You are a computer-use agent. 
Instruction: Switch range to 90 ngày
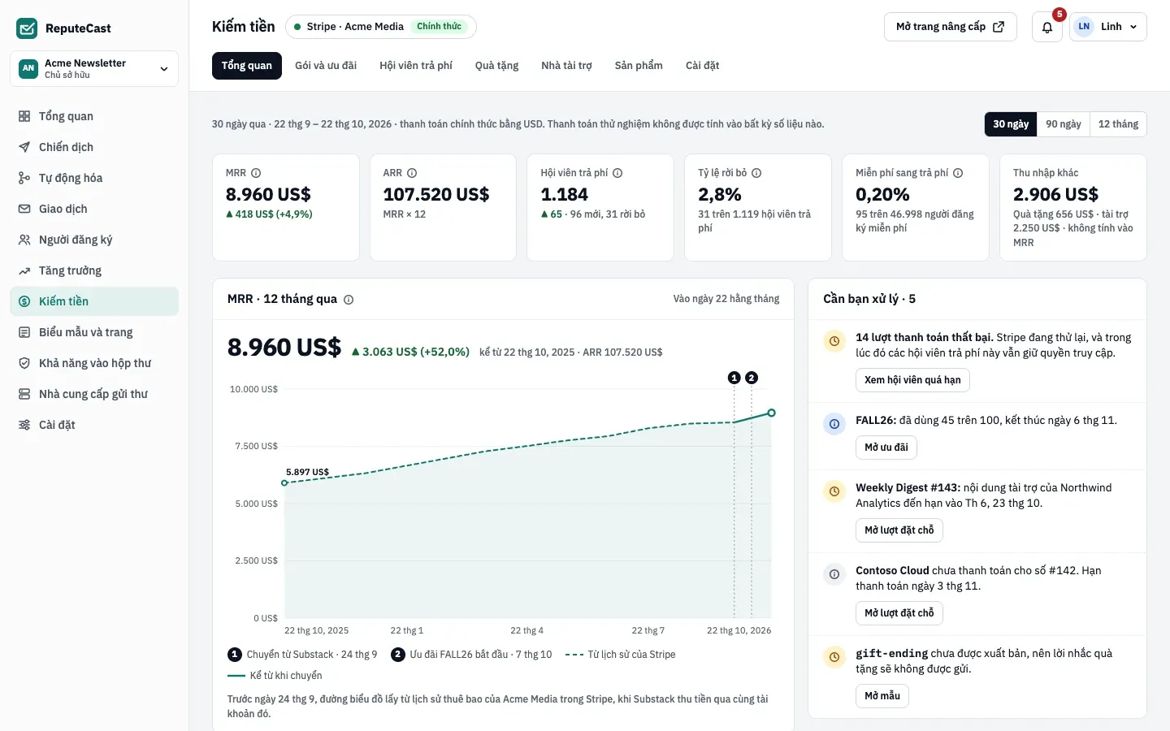coord(1063,124)
